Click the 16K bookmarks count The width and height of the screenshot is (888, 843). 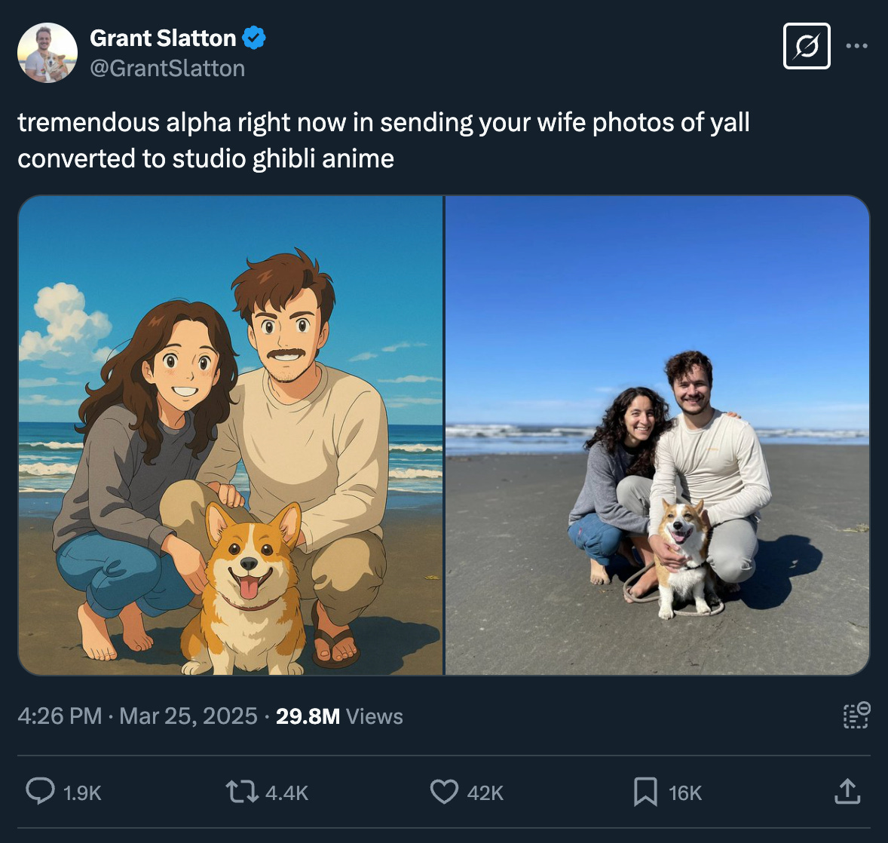coord(685,793)
